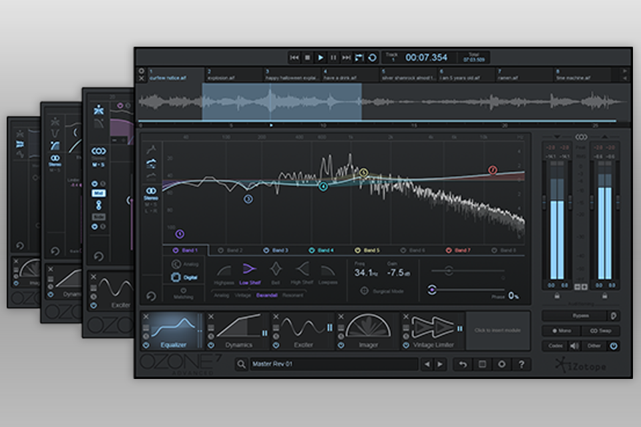Click the highlighted waveform selection region
This screenshot has width=641, height=427.
[282, 101]
